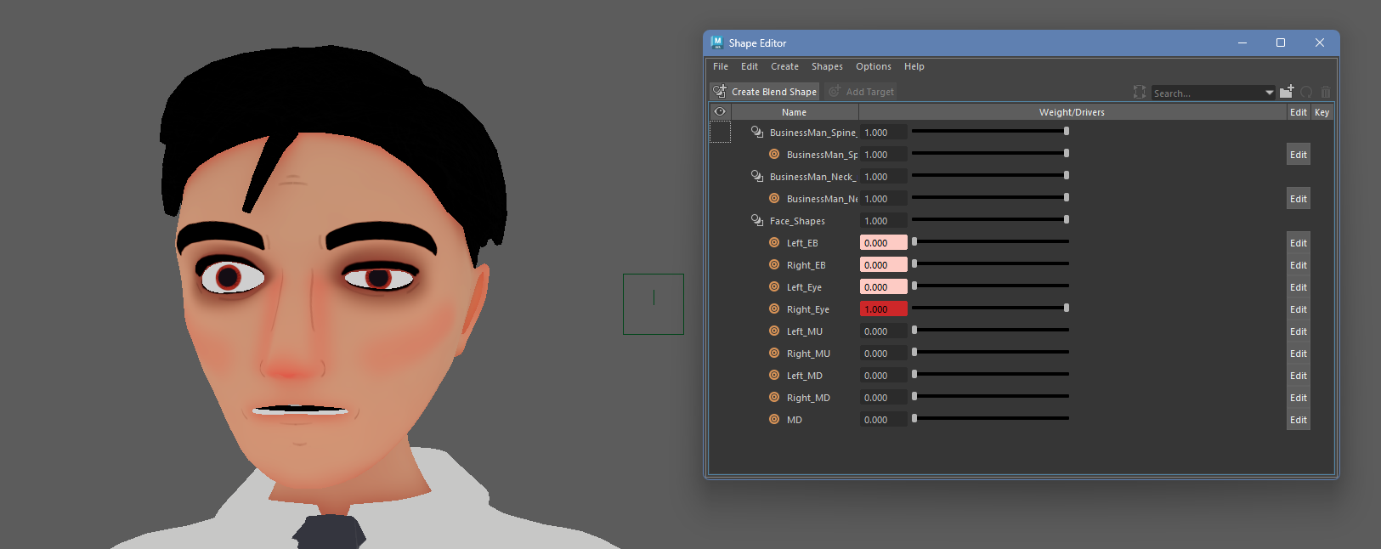Image resolution: width=1381 pixels, height=549 pixels.
Task: Click the Left_MU weight slider handle
Action: (x=914, y=330)
